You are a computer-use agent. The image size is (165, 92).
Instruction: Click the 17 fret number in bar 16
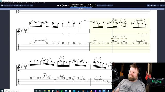pyautogui.click(x=96, y=80)
